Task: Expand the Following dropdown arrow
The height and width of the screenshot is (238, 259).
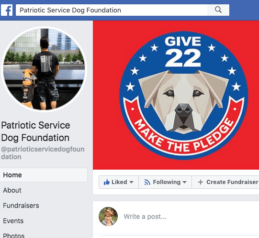Action: [x=184, y=182]
